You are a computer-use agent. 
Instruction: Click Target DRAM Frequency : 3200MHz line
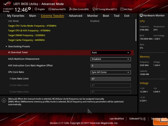tap(27, 35)
